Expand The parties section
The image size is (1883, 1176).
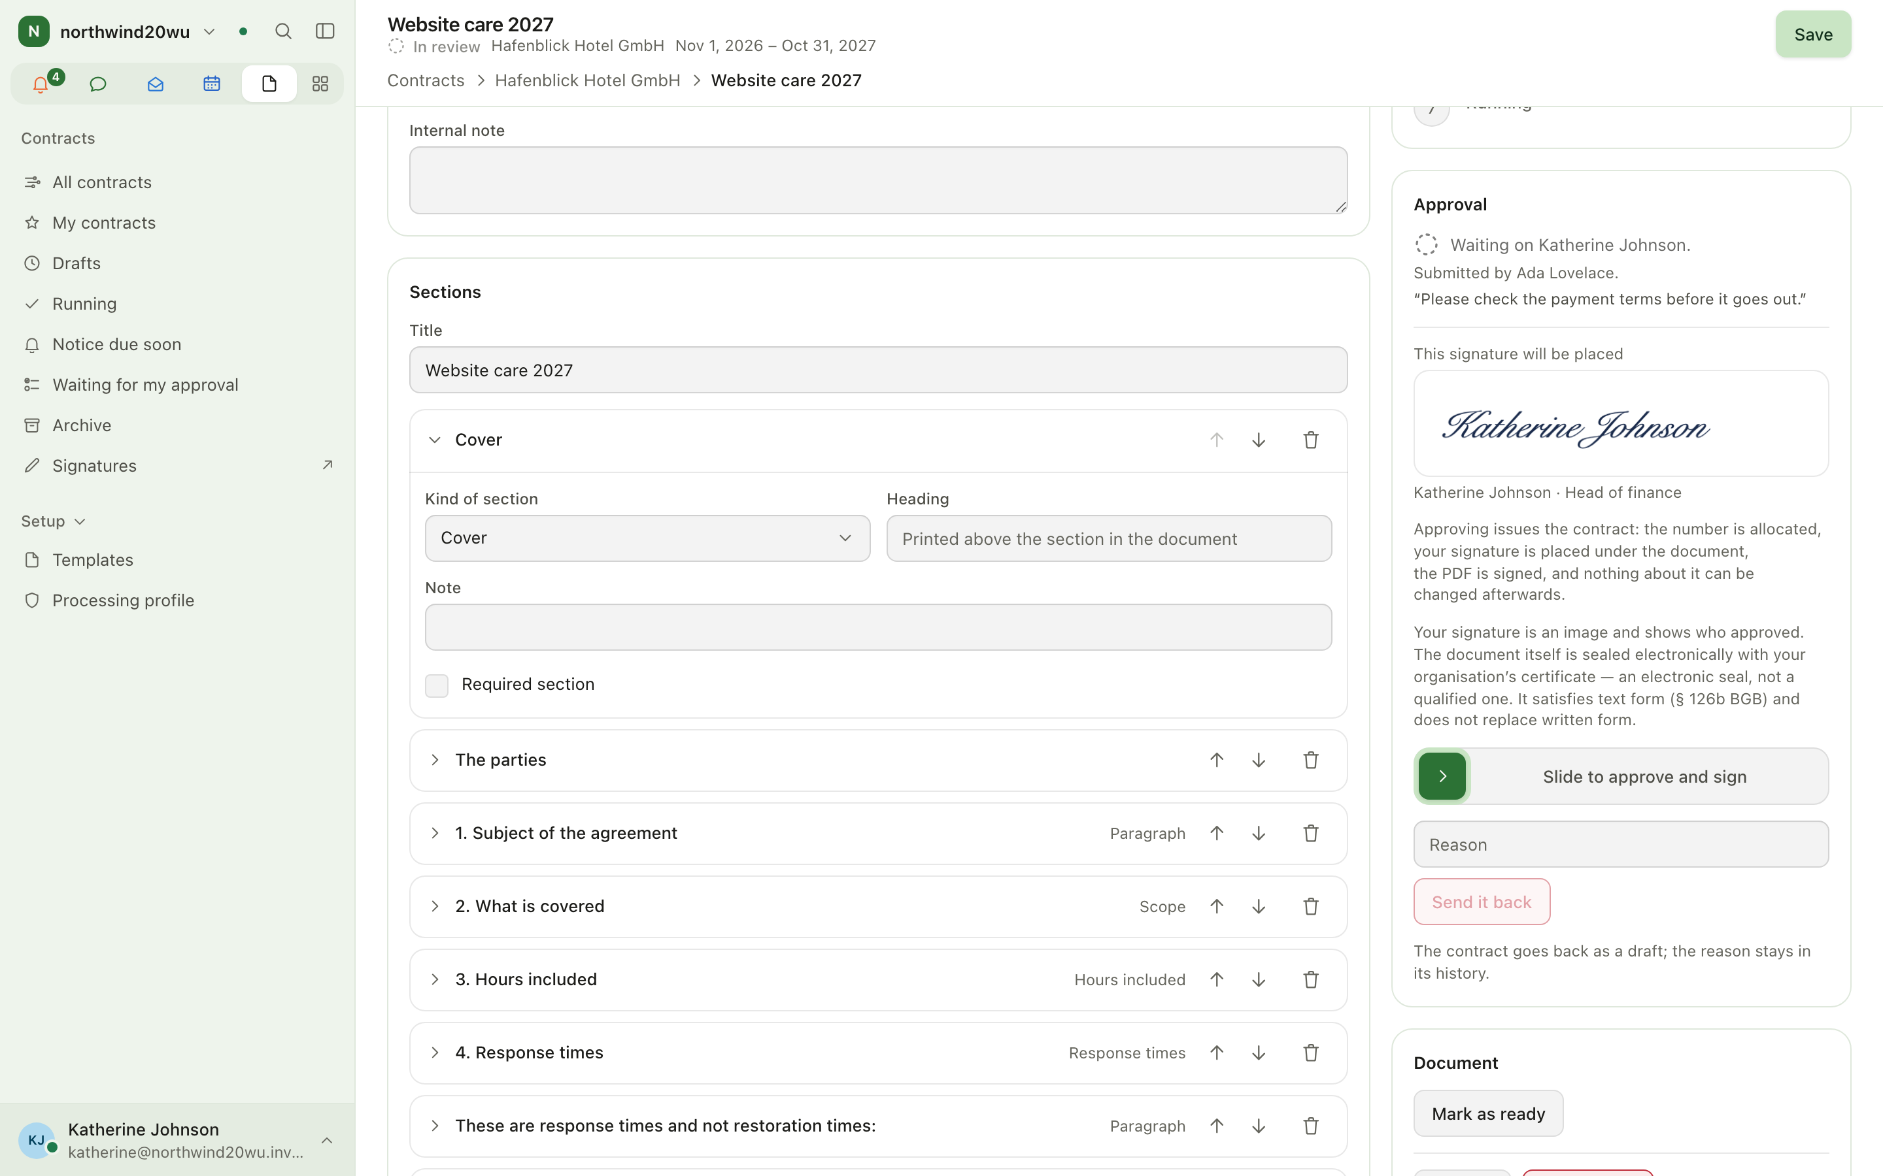[x=435, y=760]
